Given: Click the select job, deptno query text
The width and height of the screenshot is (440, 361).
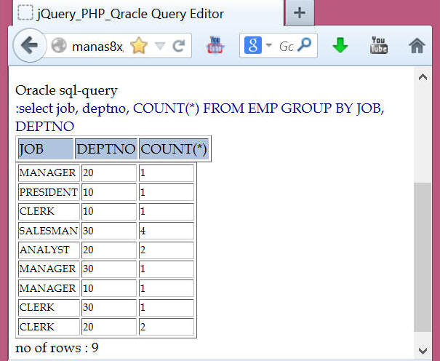Looking at the screenshot, I should pos(200,117).
